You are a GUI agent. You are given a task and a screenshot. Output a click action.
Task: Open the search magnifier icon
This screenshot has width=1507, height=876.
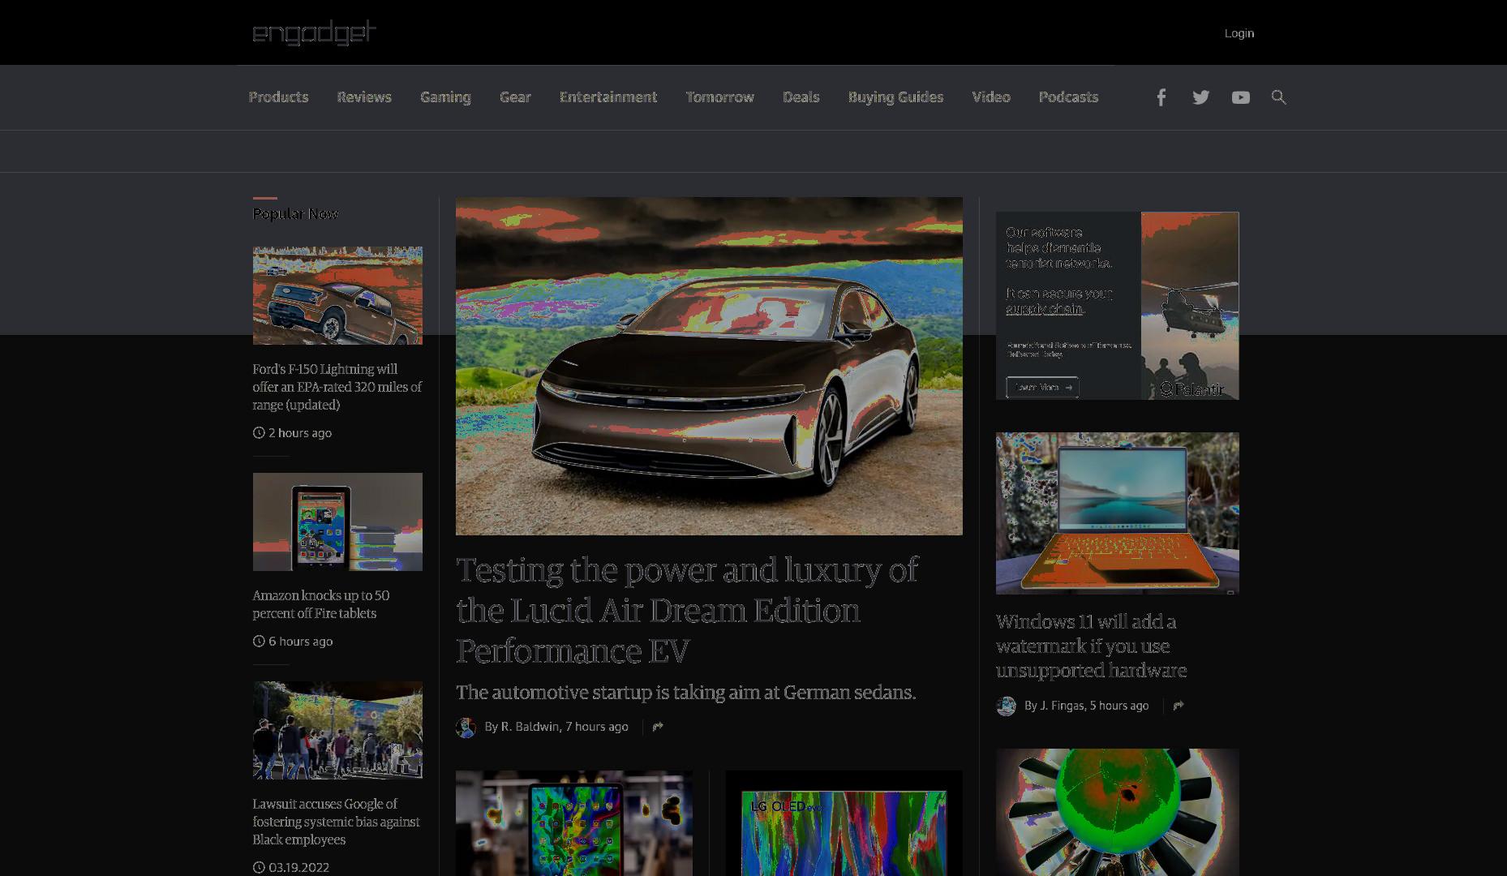[x=1279, y=97]
